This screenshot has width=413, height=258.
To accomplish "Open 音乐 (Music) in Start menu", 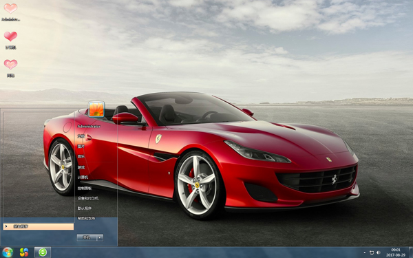I will tap(81, 157).
